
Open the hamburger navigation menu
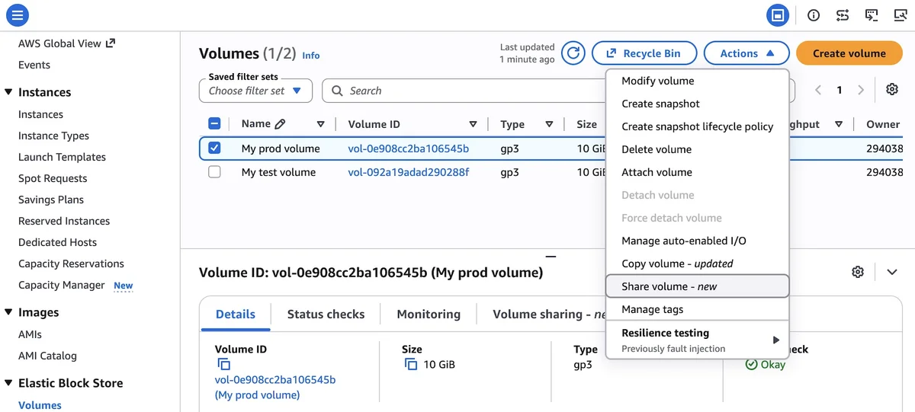click(x=16, y=14)
